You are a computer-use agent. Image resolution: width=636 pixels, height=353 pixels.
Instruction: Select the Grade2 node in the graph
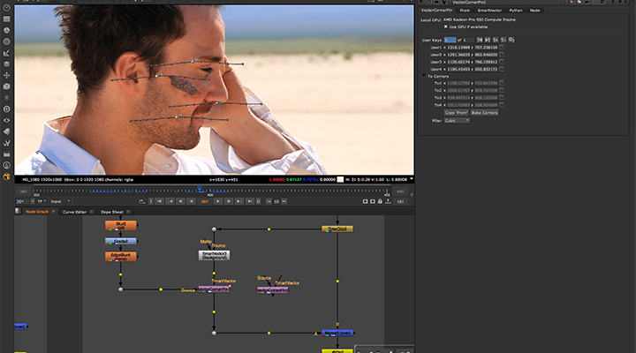(121, 241)
